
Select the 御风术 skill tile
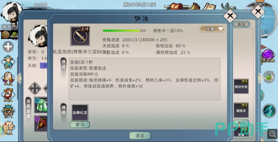[241, 110]
